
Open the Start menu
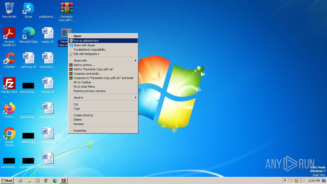coord(7,181)
